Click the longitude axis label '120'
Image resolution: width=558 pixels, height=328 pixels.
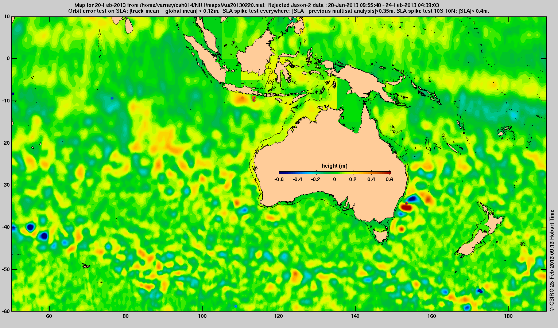click(279, 316)
